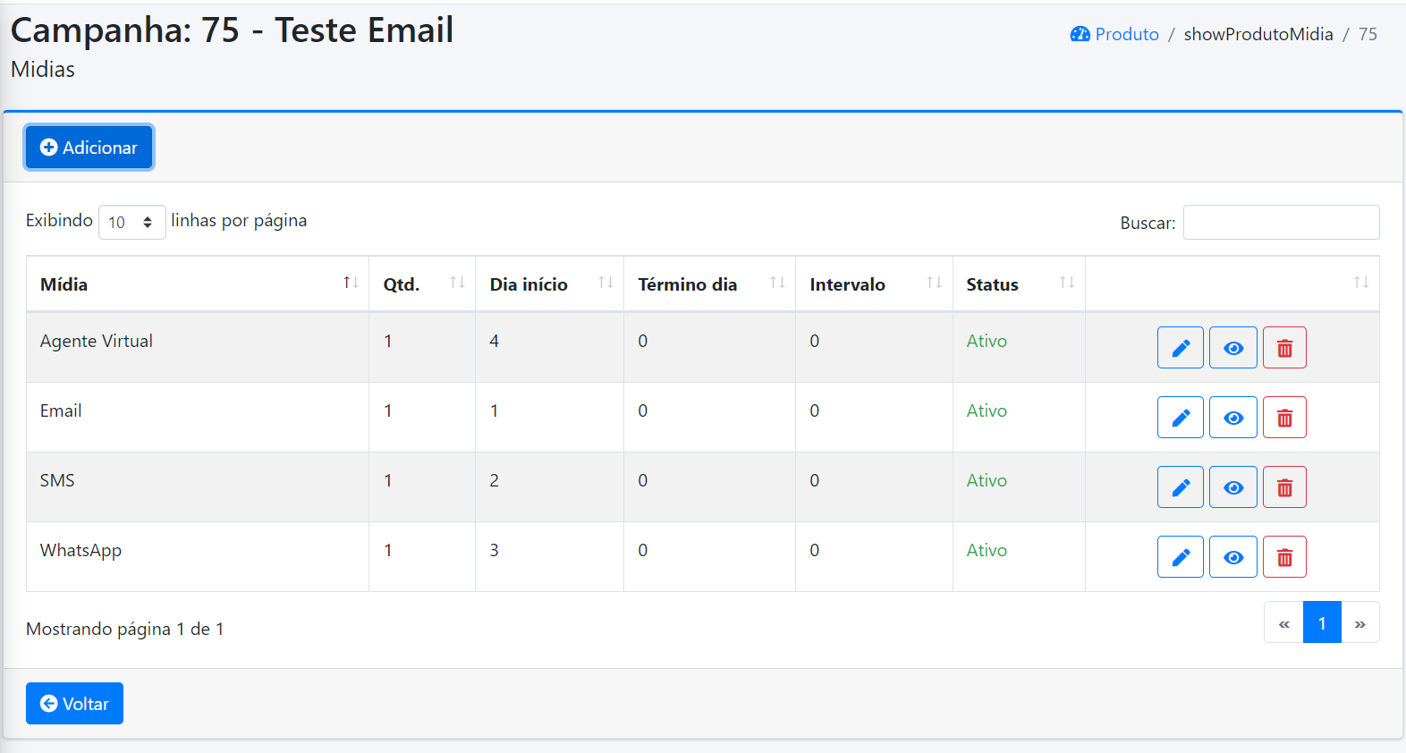1406x753 pixels.
Task: Delete the WhatsApp row with trash icon
Action: pyautogui.click(x=1284, y=557)
